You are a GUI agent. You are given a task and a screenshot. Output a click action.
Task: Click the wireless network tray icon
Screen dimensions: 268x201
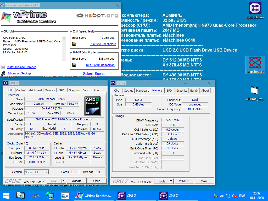coord(228,196)
